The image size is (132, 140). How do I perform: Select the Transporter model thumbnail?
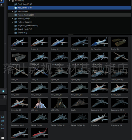(100, 118)
